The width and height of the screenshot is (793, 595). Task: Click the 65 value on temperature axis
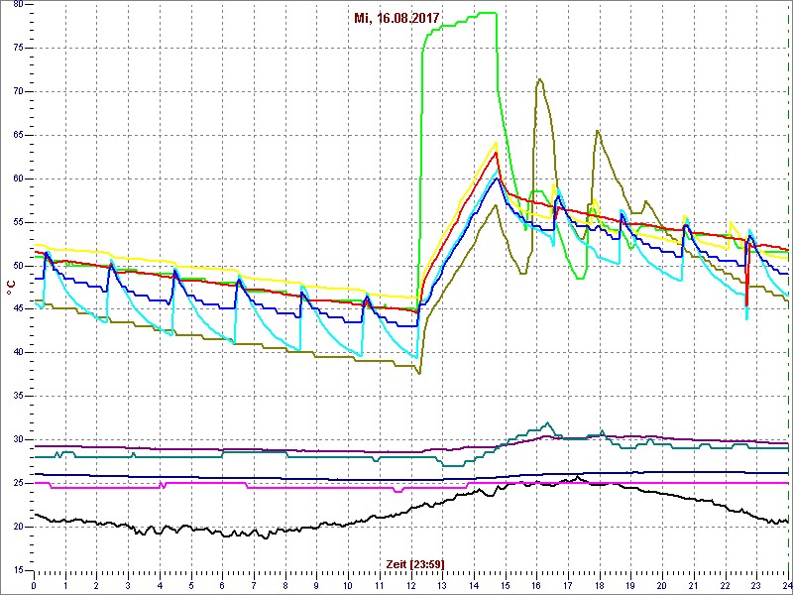point(17,135)
